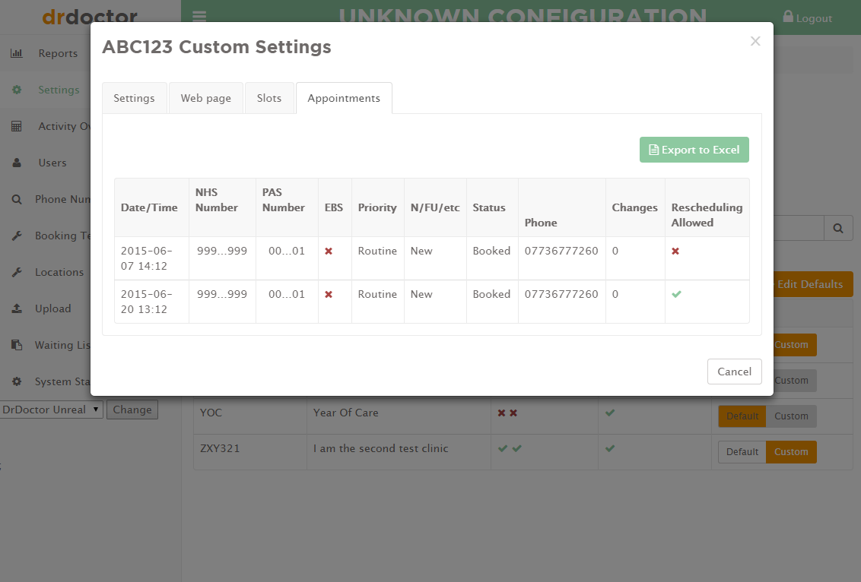Click the Logout link
861x582 pixels.
tap(807, 18)
